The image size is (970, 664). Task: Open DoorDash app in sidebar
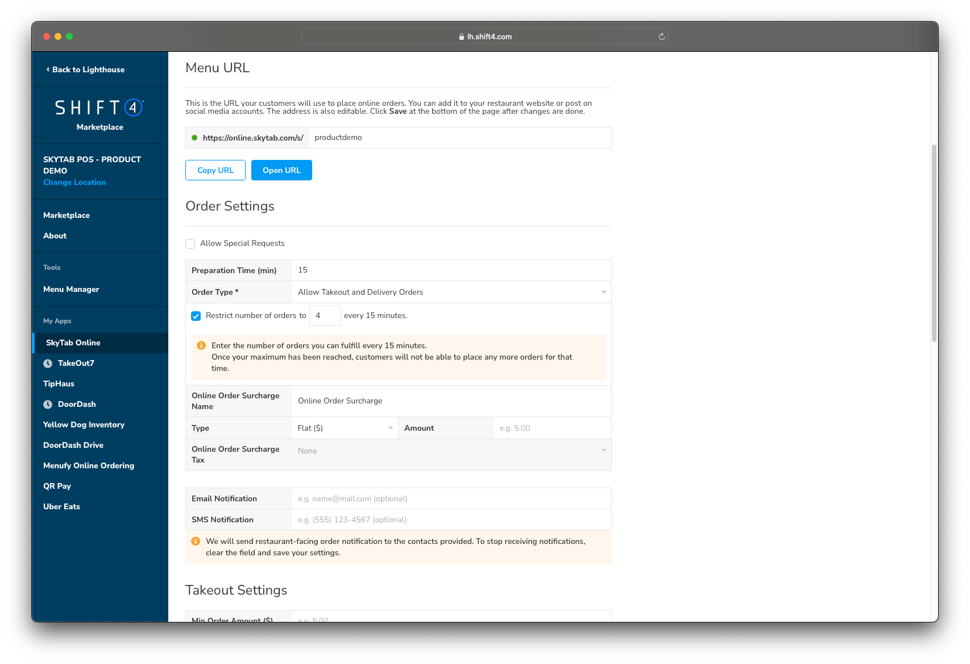tap(77, 404)
